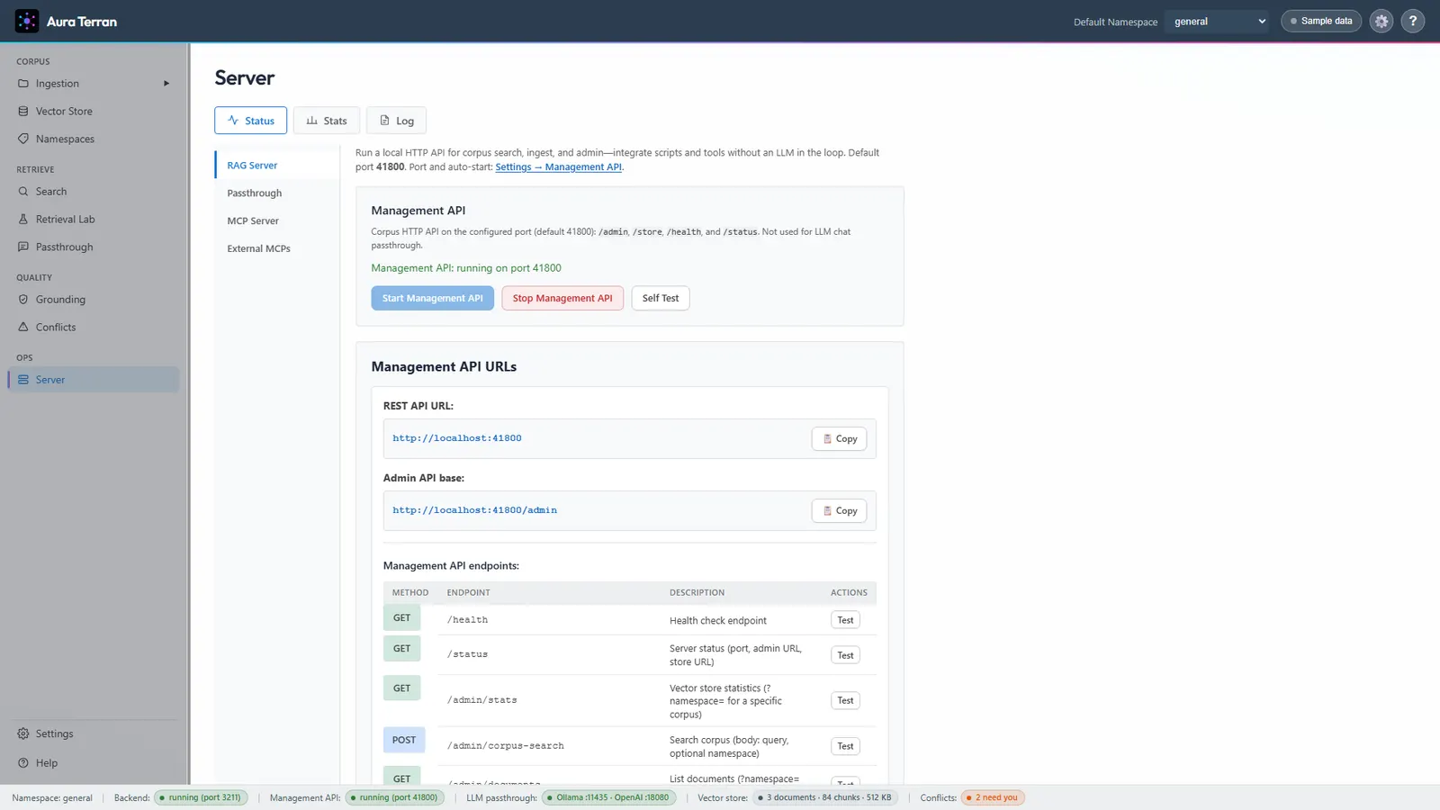Click Start Management API button

[432, 298]
